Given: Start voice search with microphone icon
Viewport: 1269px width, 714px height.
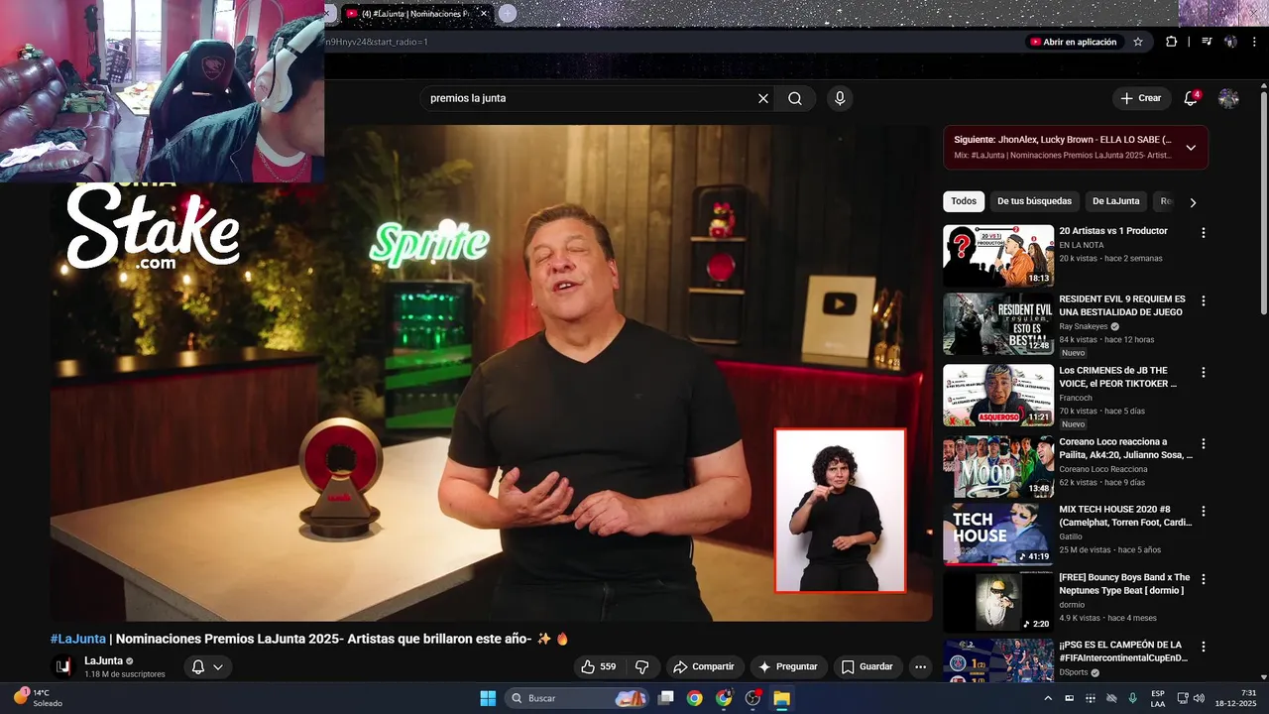Looking at the screenshot, I should click(840, 98).
